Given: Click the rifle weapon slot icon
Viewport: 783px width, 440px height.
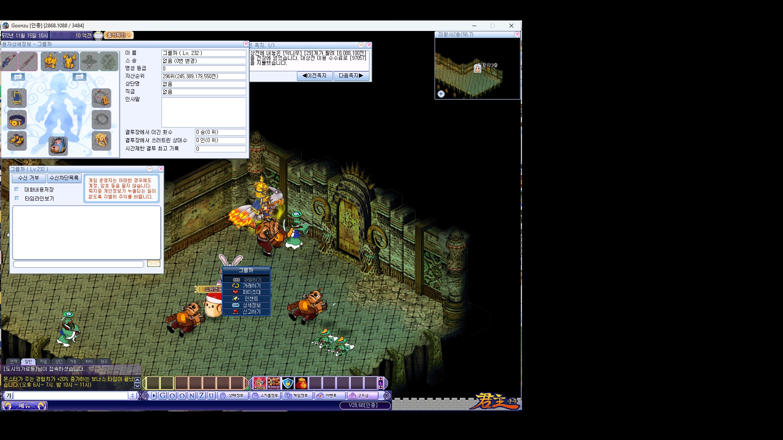Looking at the screenshot, I should point(9,61).
